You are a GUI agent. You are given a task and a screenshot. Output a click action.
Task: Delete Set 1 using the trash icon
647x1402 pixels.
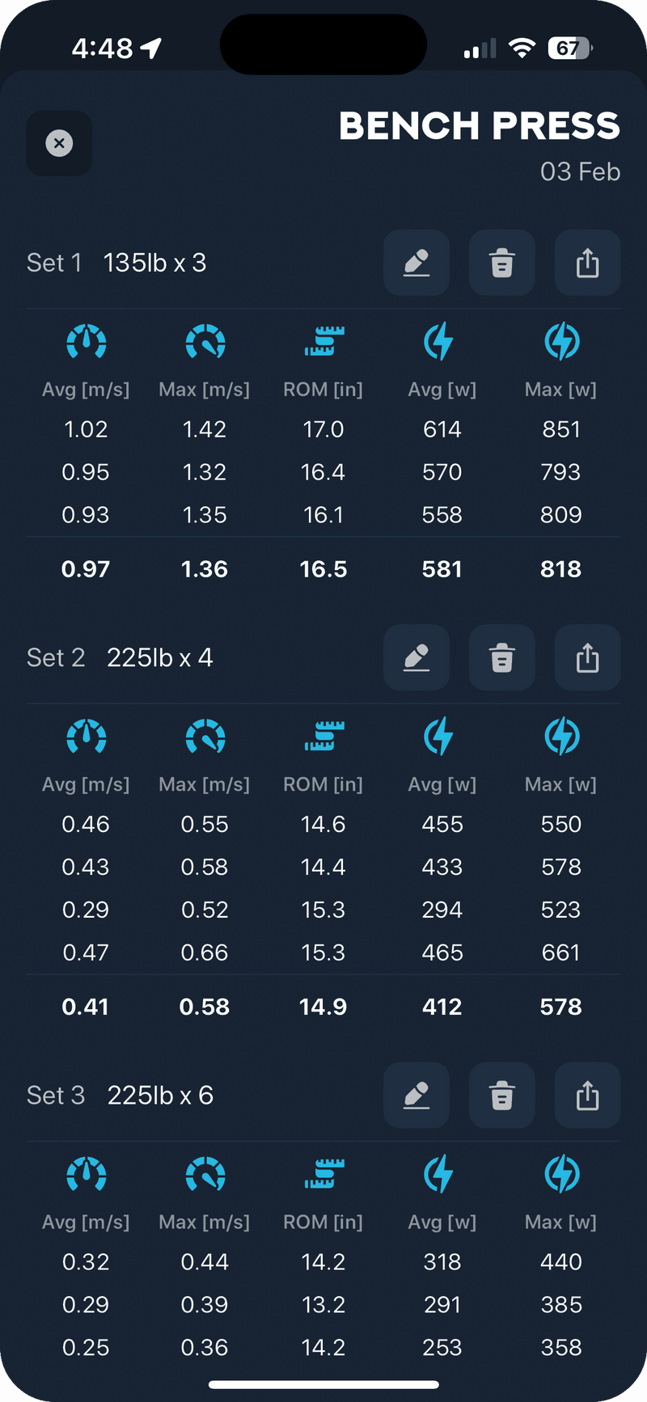502,263
